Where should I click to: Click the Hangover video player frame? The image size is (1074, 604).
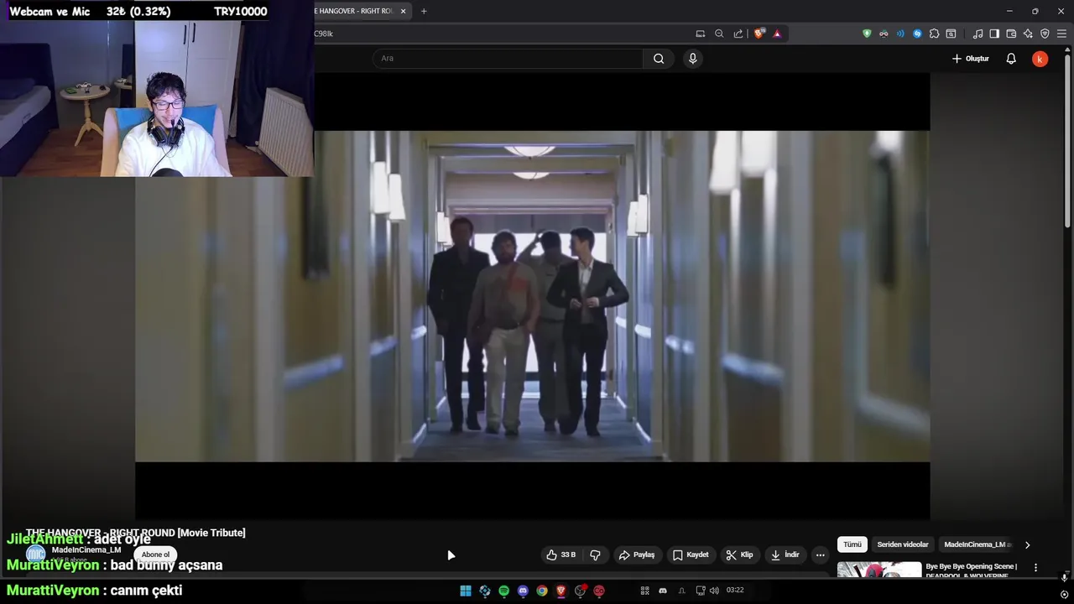coord(532,296)
